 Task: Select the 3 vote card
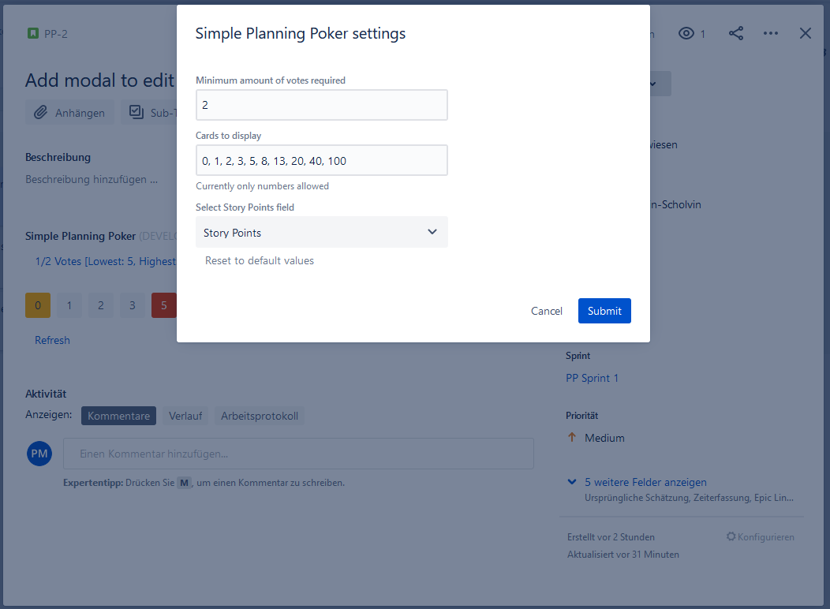(x=133, y=305)
